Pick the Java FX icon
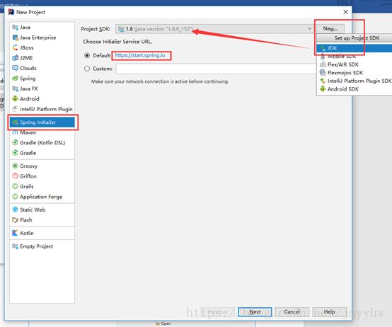 16,88
